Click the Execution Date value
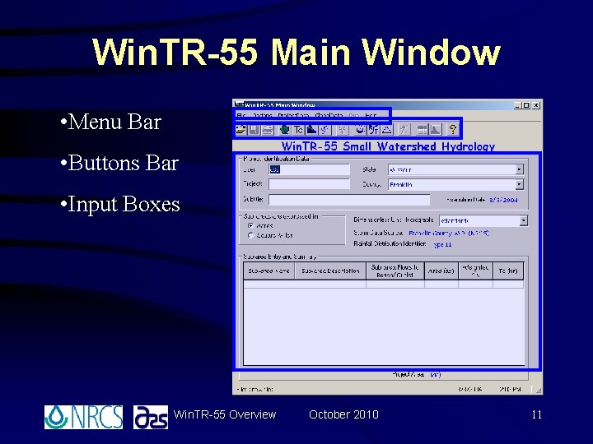Viewport: 593px width, 444px height. click(503, 200)
